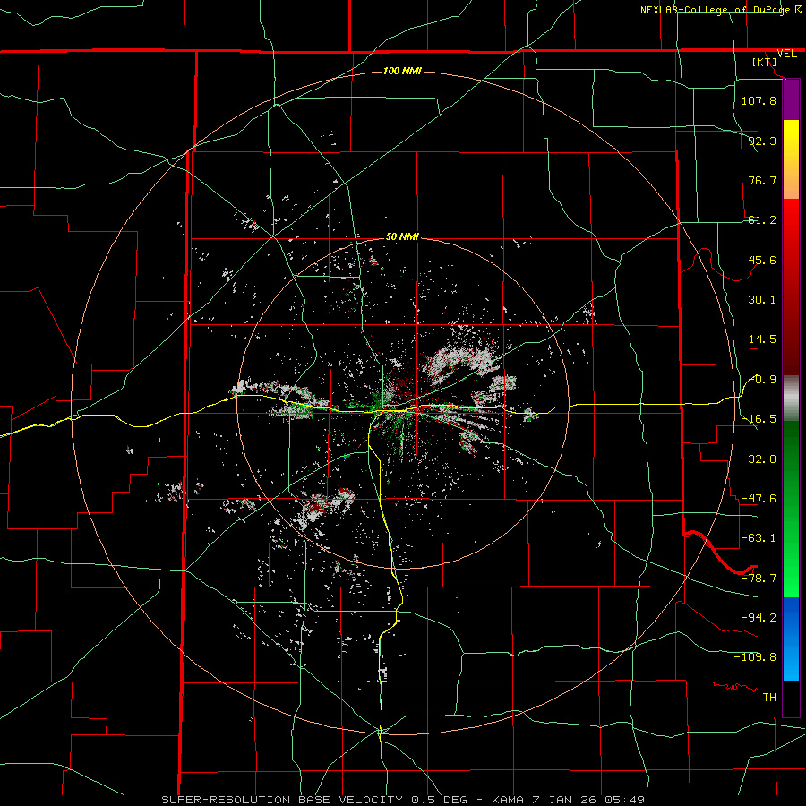
Task: Click the VEL heading above the color scale
Action: point(786,54)
